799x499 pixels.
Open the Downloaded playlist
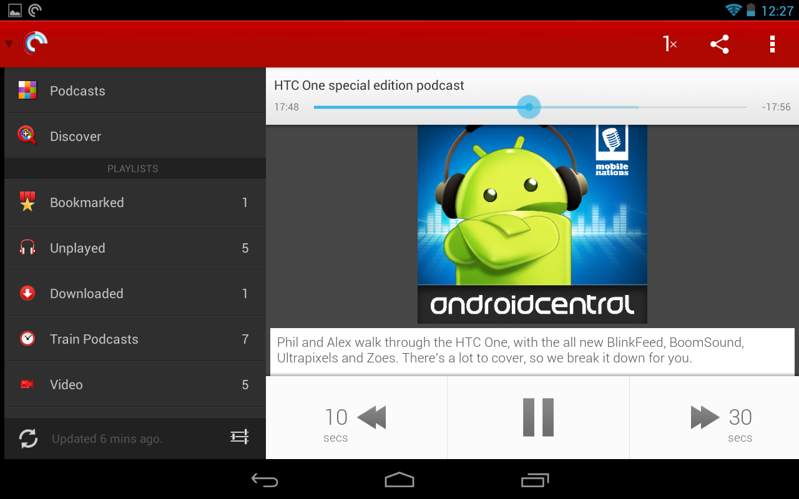[x=135, y=293]
